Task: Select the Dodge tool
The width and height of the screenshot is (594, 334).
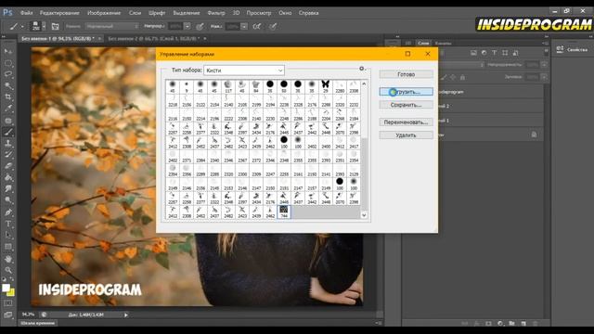Action: coord(8,200)
